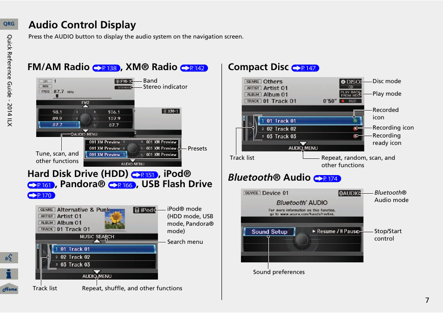The width and height of the screenshot is (443, 313).
Task: Click the Recording icon on Track 02
Action: point(355,129)
